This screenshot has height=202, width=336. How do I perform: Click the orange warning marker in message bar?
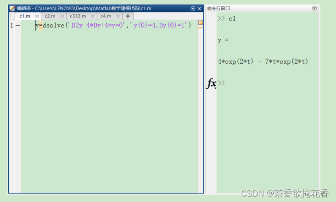tap(201, 28)
